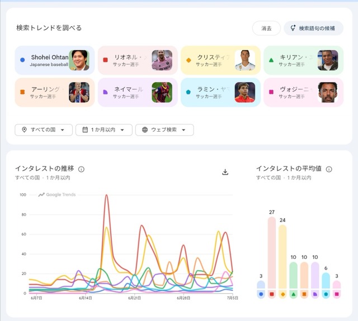This screenshot has height=321, width=358.
Task: Select the クリスティアーノ search term card
Action: 220,60
